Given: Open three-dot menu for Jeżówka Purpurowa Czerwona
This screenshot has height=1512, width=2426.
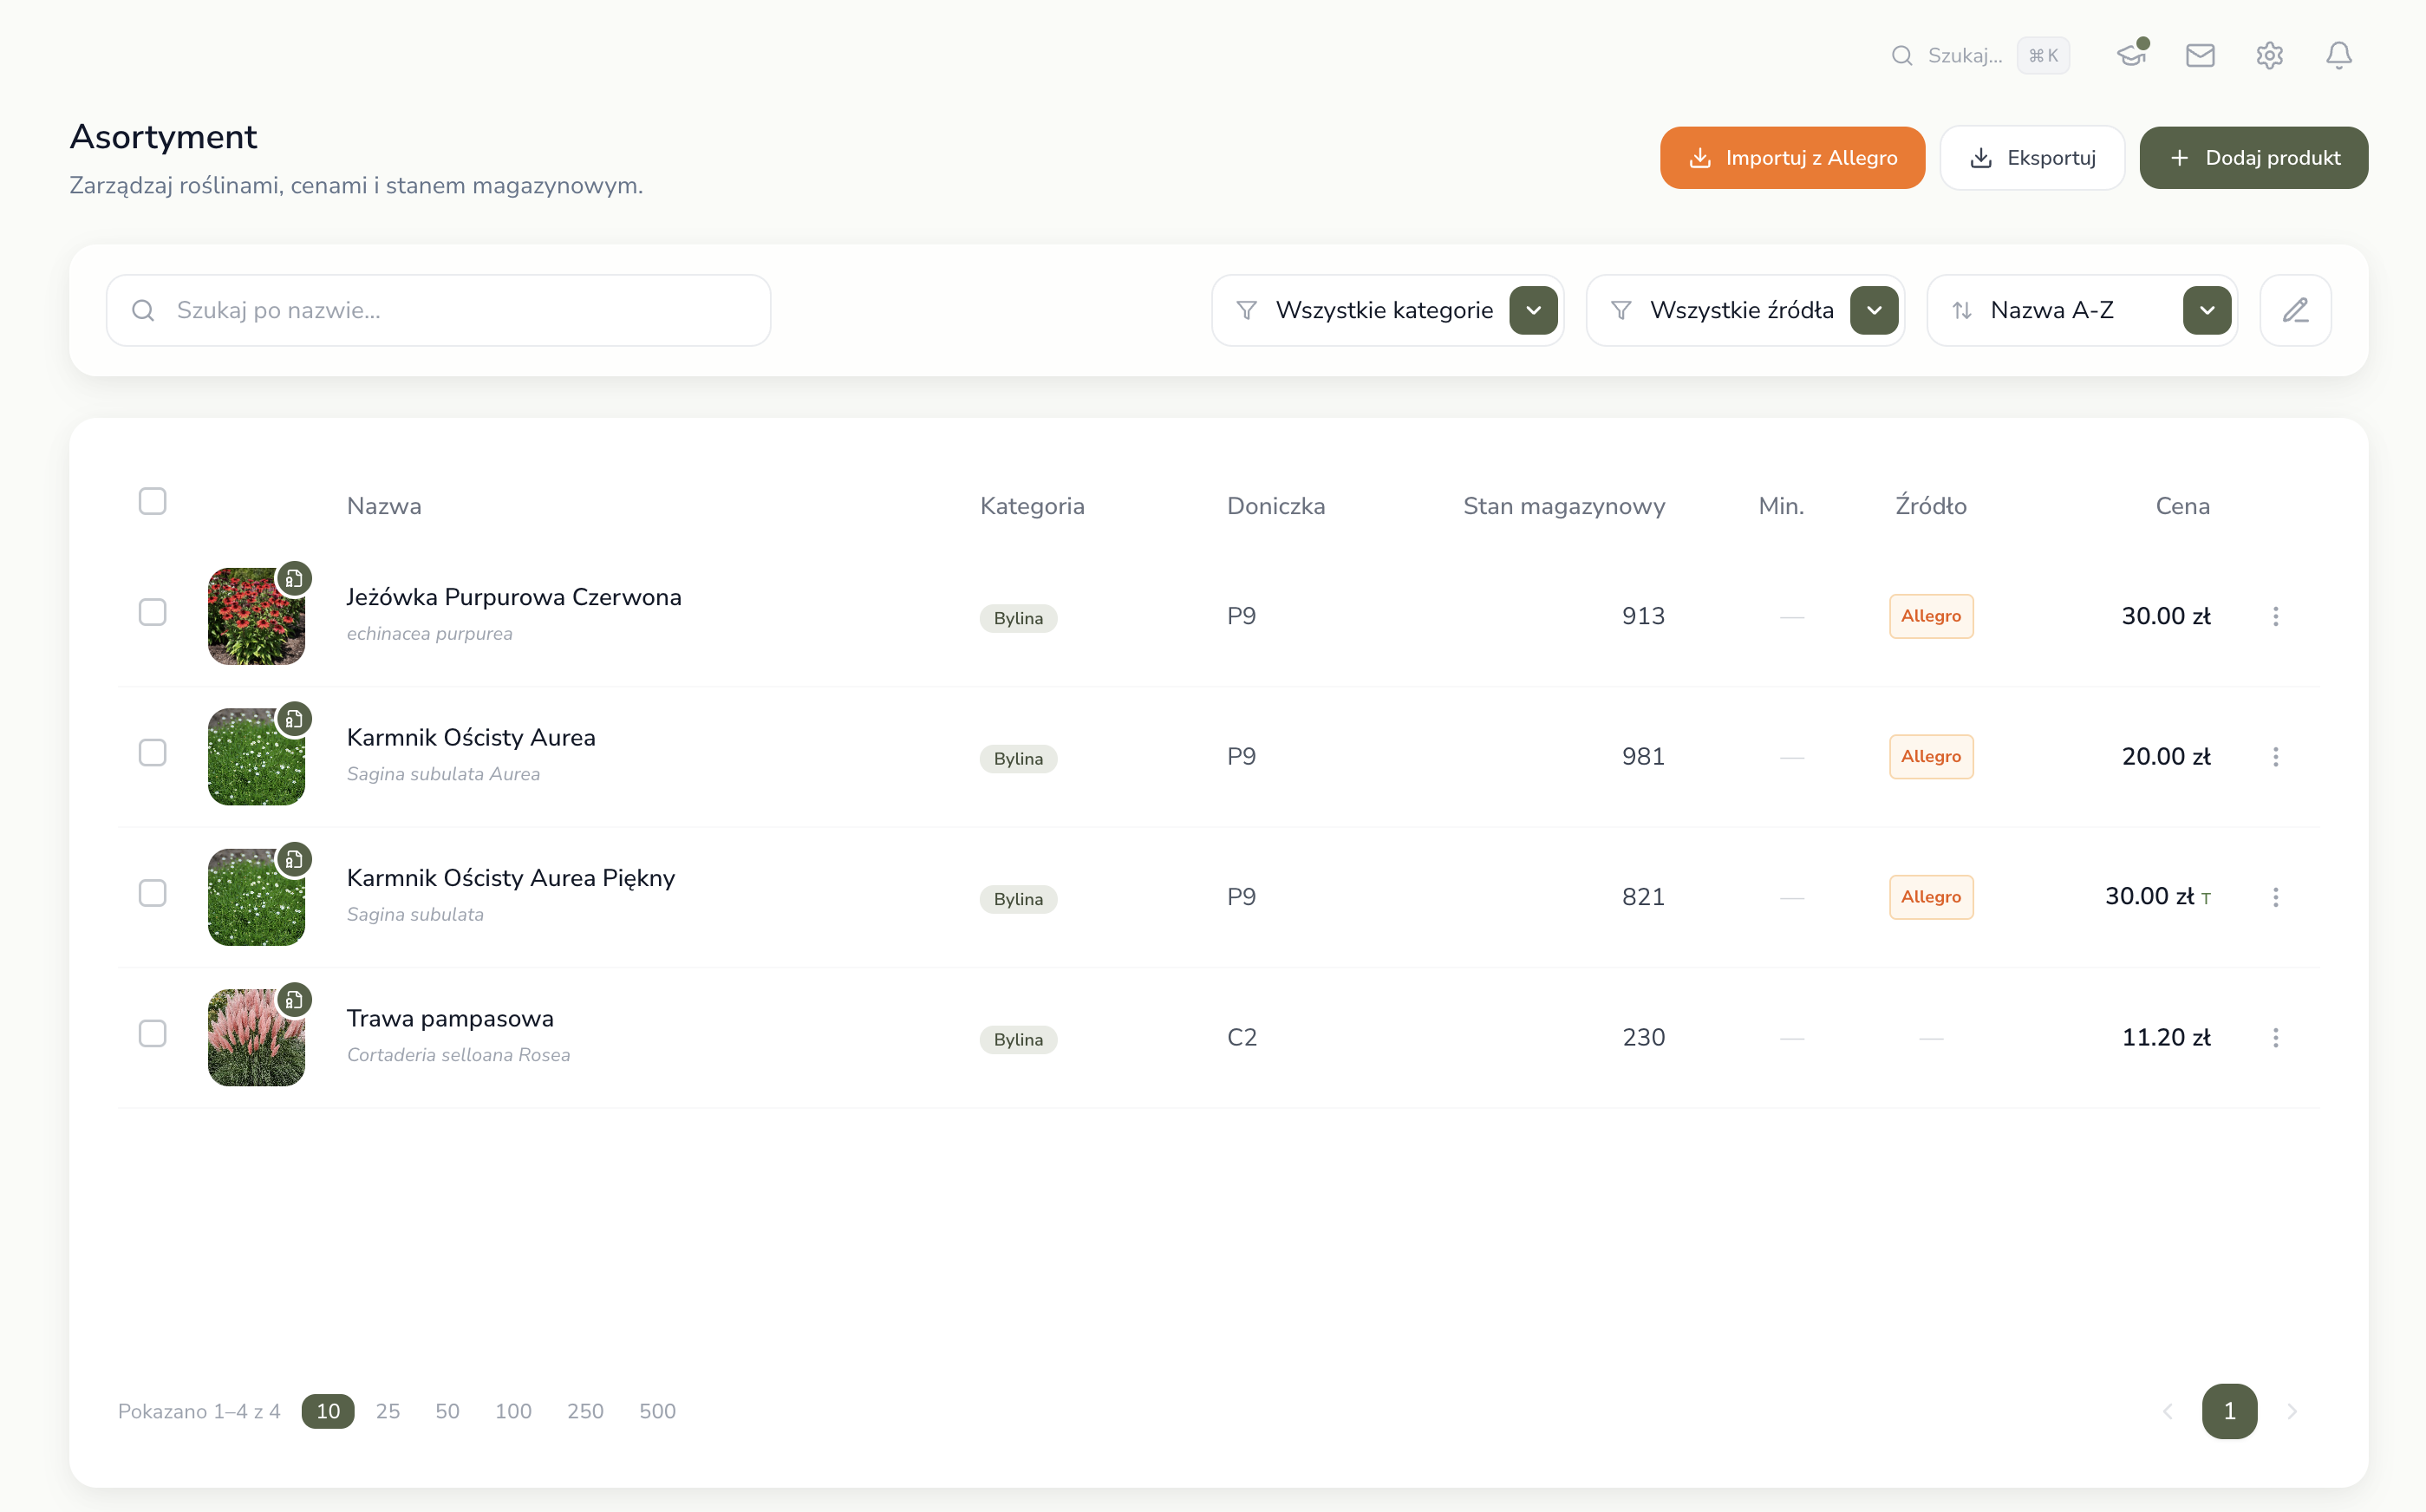Looking at the screenshot, I should pyautogui.click(x=2275, y=616).
